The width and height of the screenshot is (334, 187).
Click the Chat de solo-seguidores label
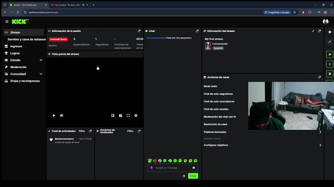(218, 94)
